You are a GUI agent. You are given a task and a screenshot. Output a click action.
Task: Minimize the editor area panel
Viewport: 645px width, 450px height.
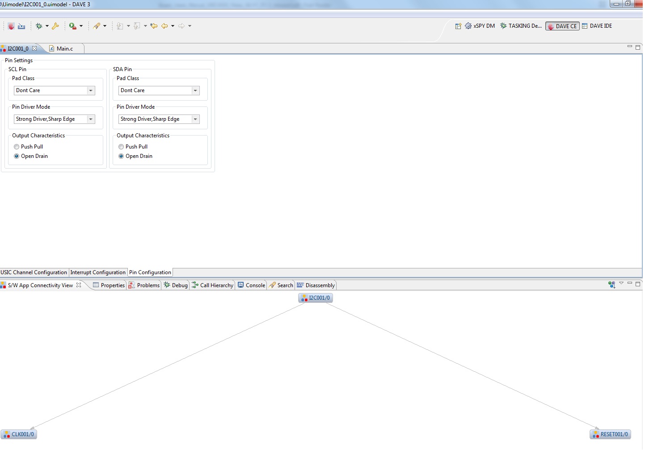[630, 46]
